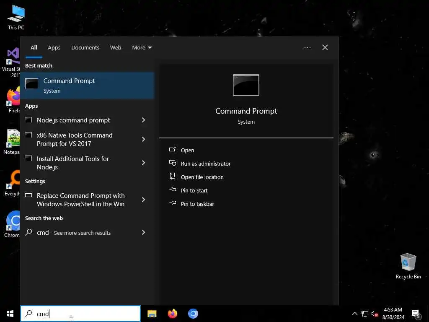This screenshot has width=429, height=322.
Task: Click the Command Prompt icon in best match
Action: pyautogui.click(x=31, y=83)
